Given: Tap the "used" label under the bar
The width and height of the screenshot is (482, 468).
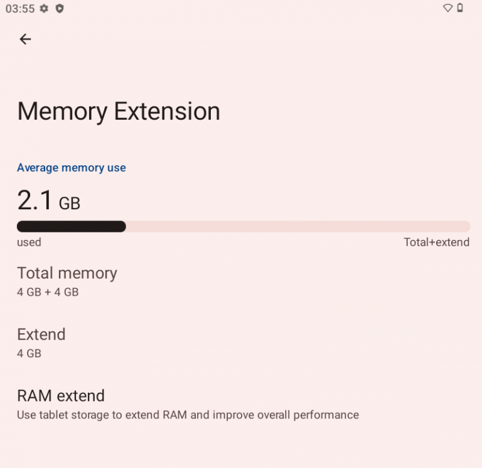Looking at the screenshot, I should click(29, 242).
